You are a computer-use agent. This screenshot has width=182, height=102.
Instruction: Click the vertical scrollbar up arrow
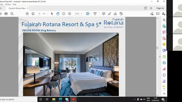[x=157, y=18]
